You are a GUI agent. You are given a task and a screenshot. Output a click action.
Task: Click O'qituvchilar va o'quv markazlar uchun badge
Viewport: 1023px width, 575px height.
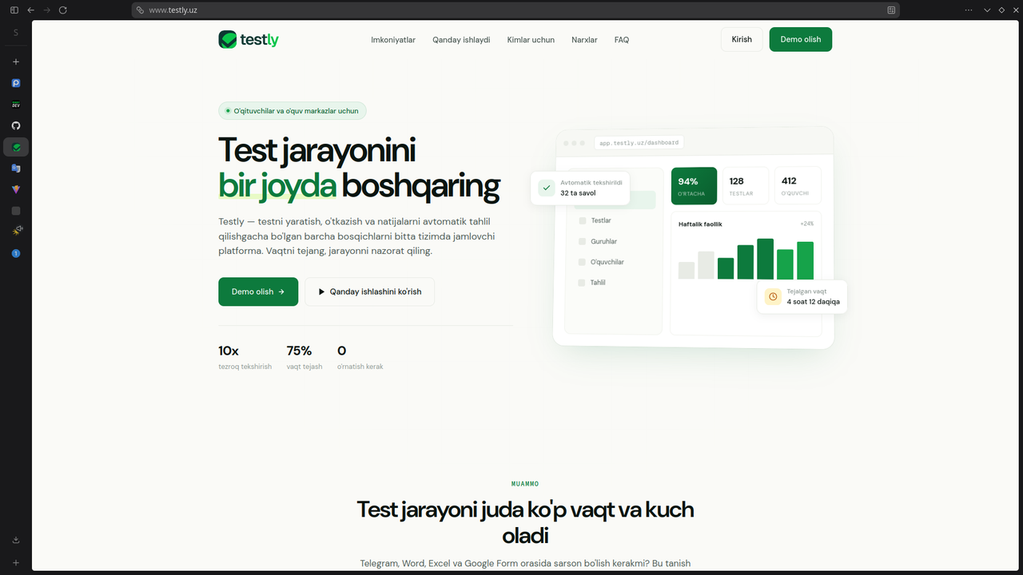(x=293, y=111)
